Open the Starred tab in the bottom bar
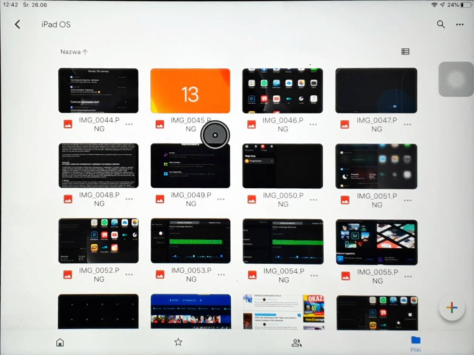This screenshot has width=474, height=355. pyautogui.click(x=178, y=342)
